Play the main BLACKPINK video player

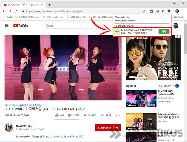pyautogui.click(x=63, y=68)
